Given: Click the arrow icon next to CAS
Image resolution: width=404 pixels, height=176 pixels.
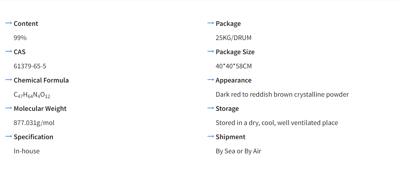Looking at the screenshot, I should [x=9, y=52].
